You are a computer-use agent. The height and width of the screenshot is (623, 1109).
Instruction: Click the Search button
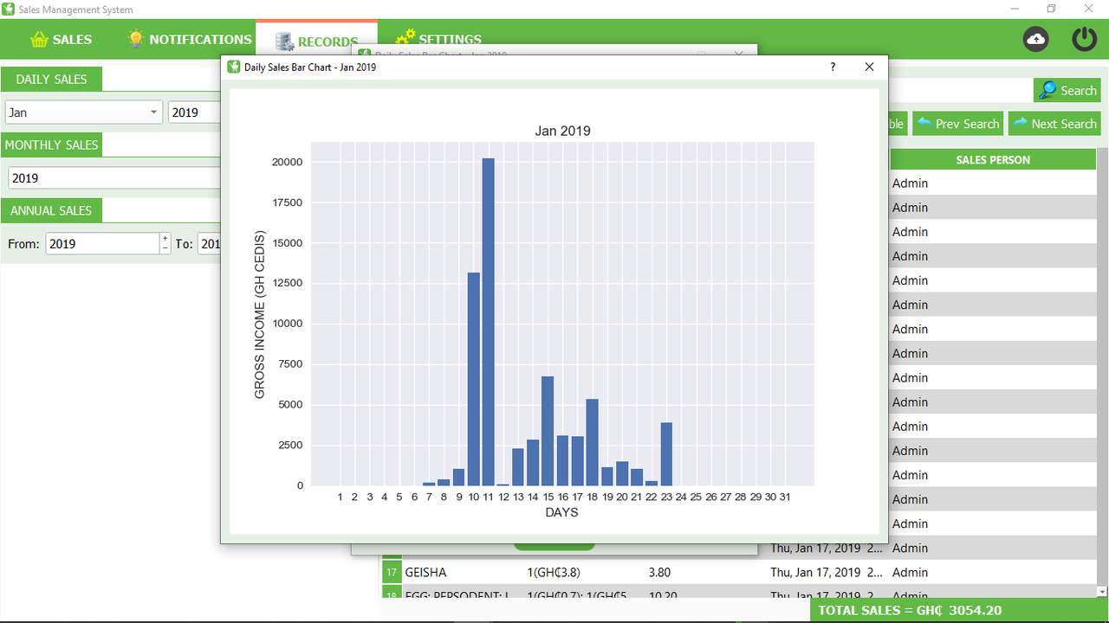[1067, 90]
